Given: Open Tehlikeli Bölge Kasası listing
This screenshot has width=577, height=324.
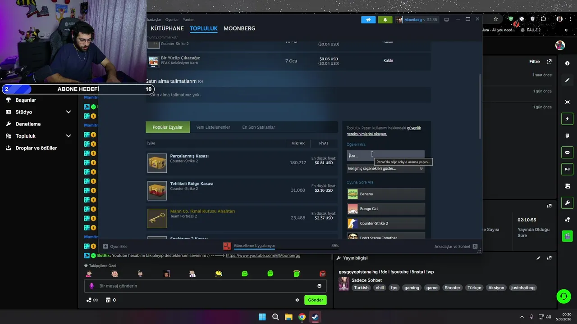Looking at the screenshot, I should tap(241, 191).
